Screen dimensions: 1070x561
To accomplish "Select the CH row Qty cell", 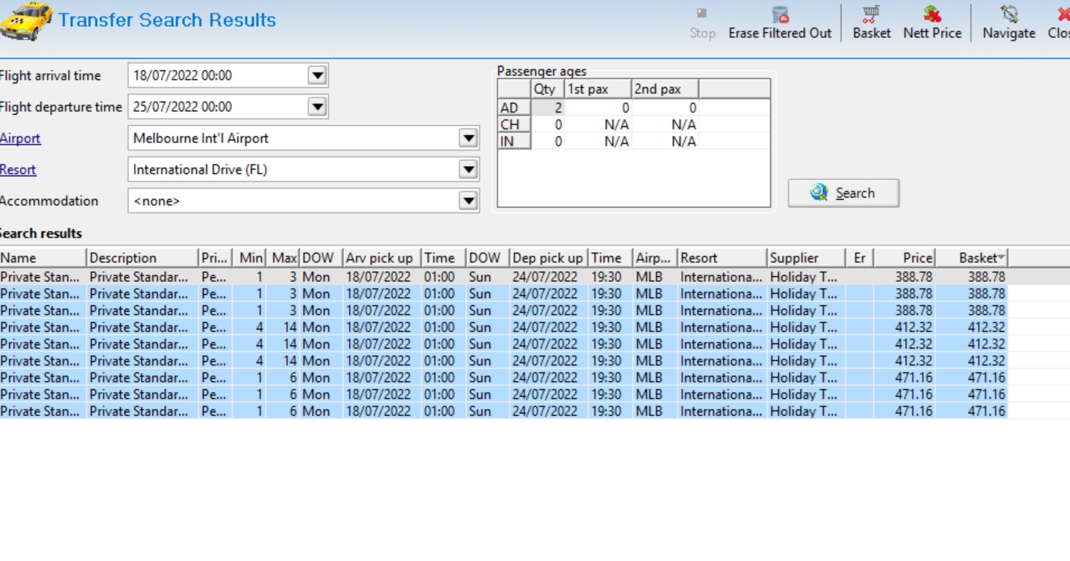I will coord(548,125).
